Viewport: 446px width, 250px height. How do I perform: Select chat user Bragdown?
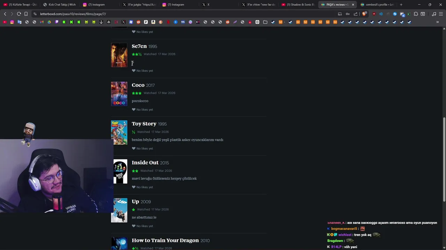pyautogui.click(x=335, y=241)
